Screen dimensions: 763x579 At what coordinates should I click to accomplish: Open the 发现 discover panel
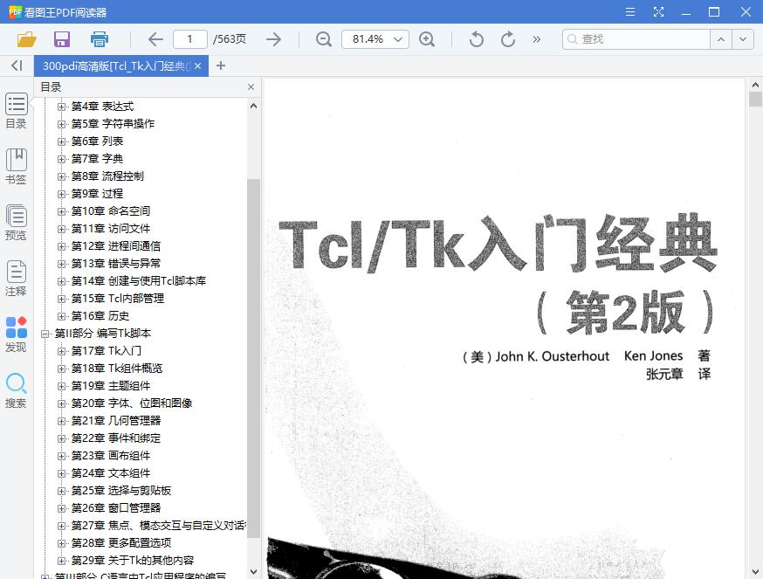tap(17, 334)
